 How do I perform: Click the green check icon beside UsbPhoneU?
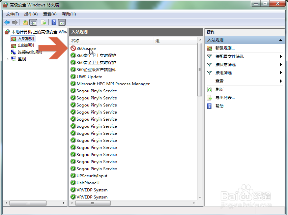(x=73, y=183)
